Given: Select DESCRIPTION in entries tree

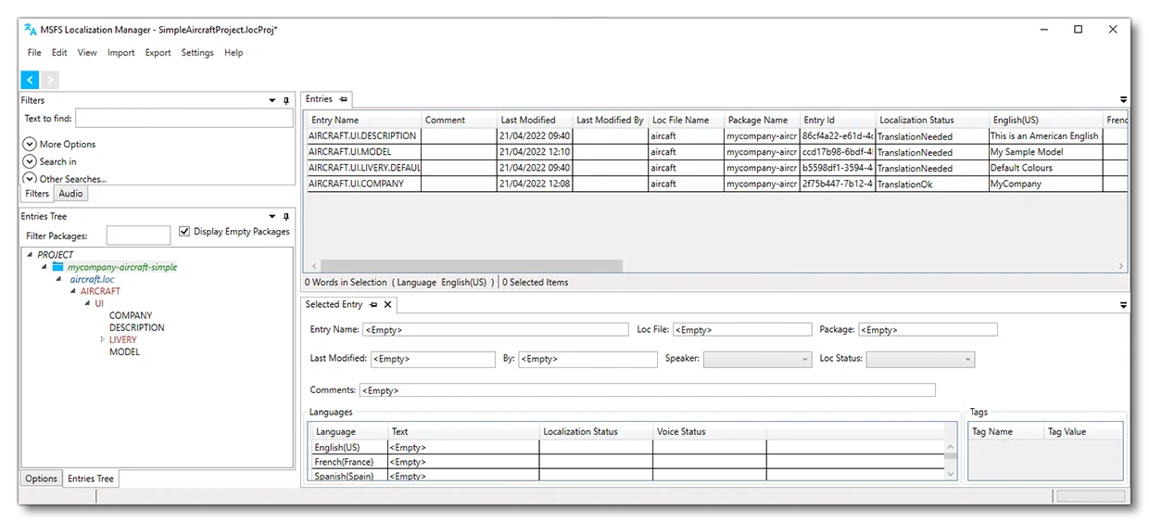Looking at the screenshot, I should (137, 327).
